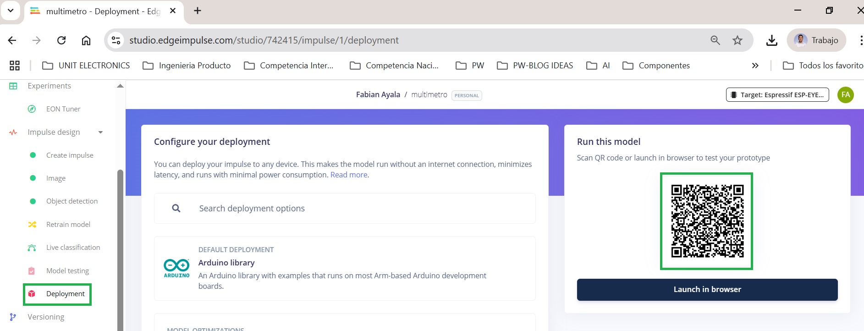
Task: Open UNIT ELECTRONICS bookmark folder
Action: coord(86,66)
